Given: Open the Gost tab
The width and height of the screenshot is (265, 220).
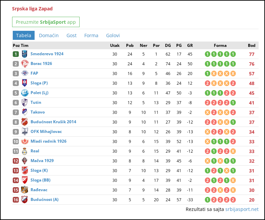Looking at the screenshot, I should tap(72, 35).
